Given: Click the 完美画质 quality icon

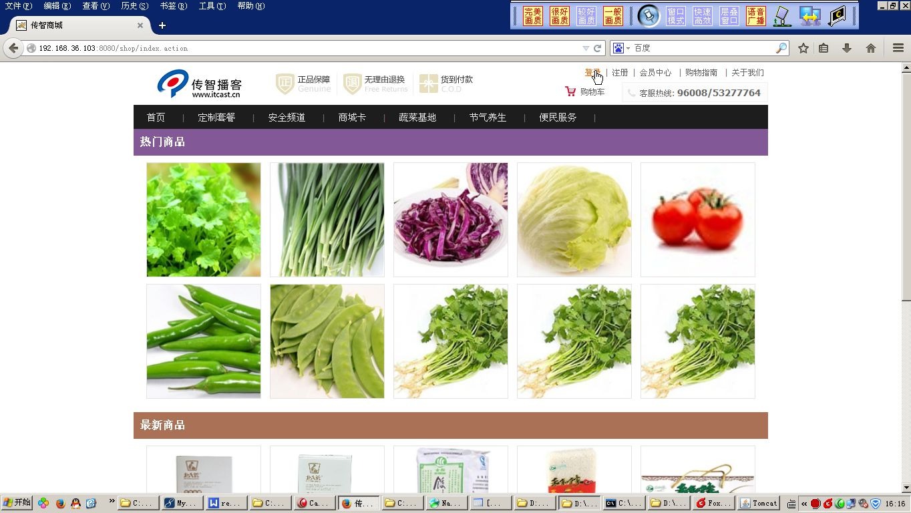Looking at the screenshot, I should pyautogui.click(x=533, y=16).
